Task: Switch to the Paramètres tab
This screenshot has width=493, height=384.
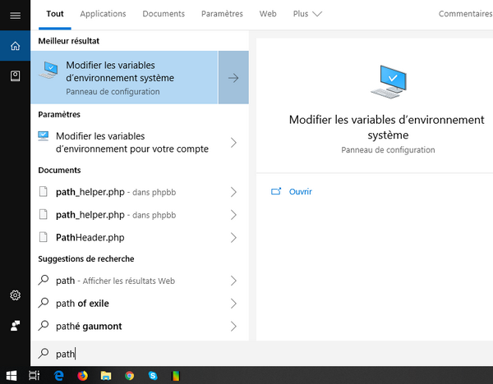Action: (x=222, y=14)
